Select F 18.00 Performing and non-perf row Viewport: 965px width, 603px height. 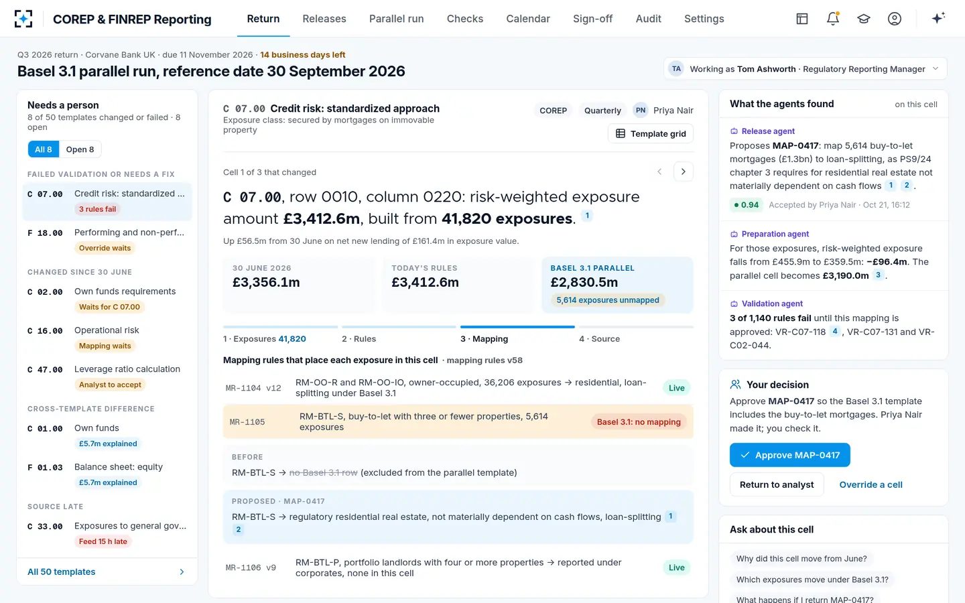pyautogui.click(x=107, y=240)
